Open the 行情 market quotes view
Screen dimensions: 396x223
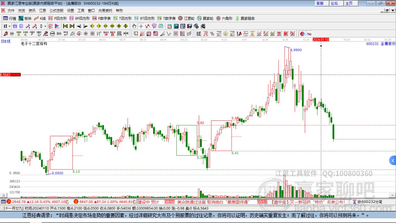coord(10,19)
